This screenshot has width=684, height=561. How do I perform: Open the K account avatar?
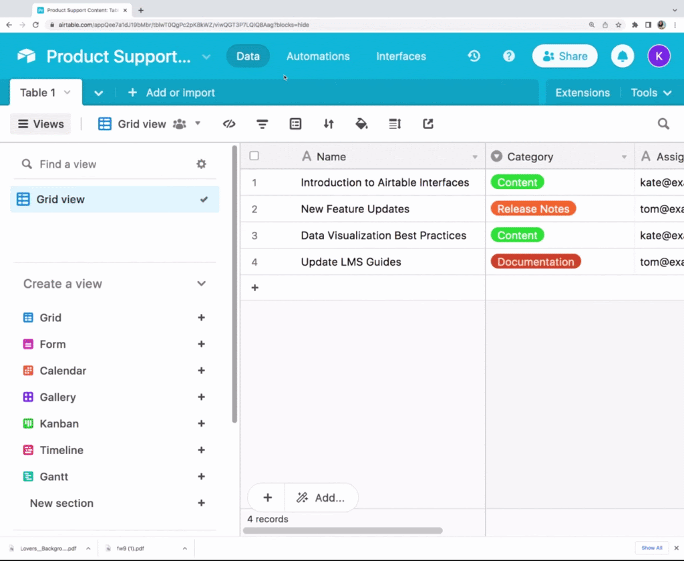[x=659, y=56]
